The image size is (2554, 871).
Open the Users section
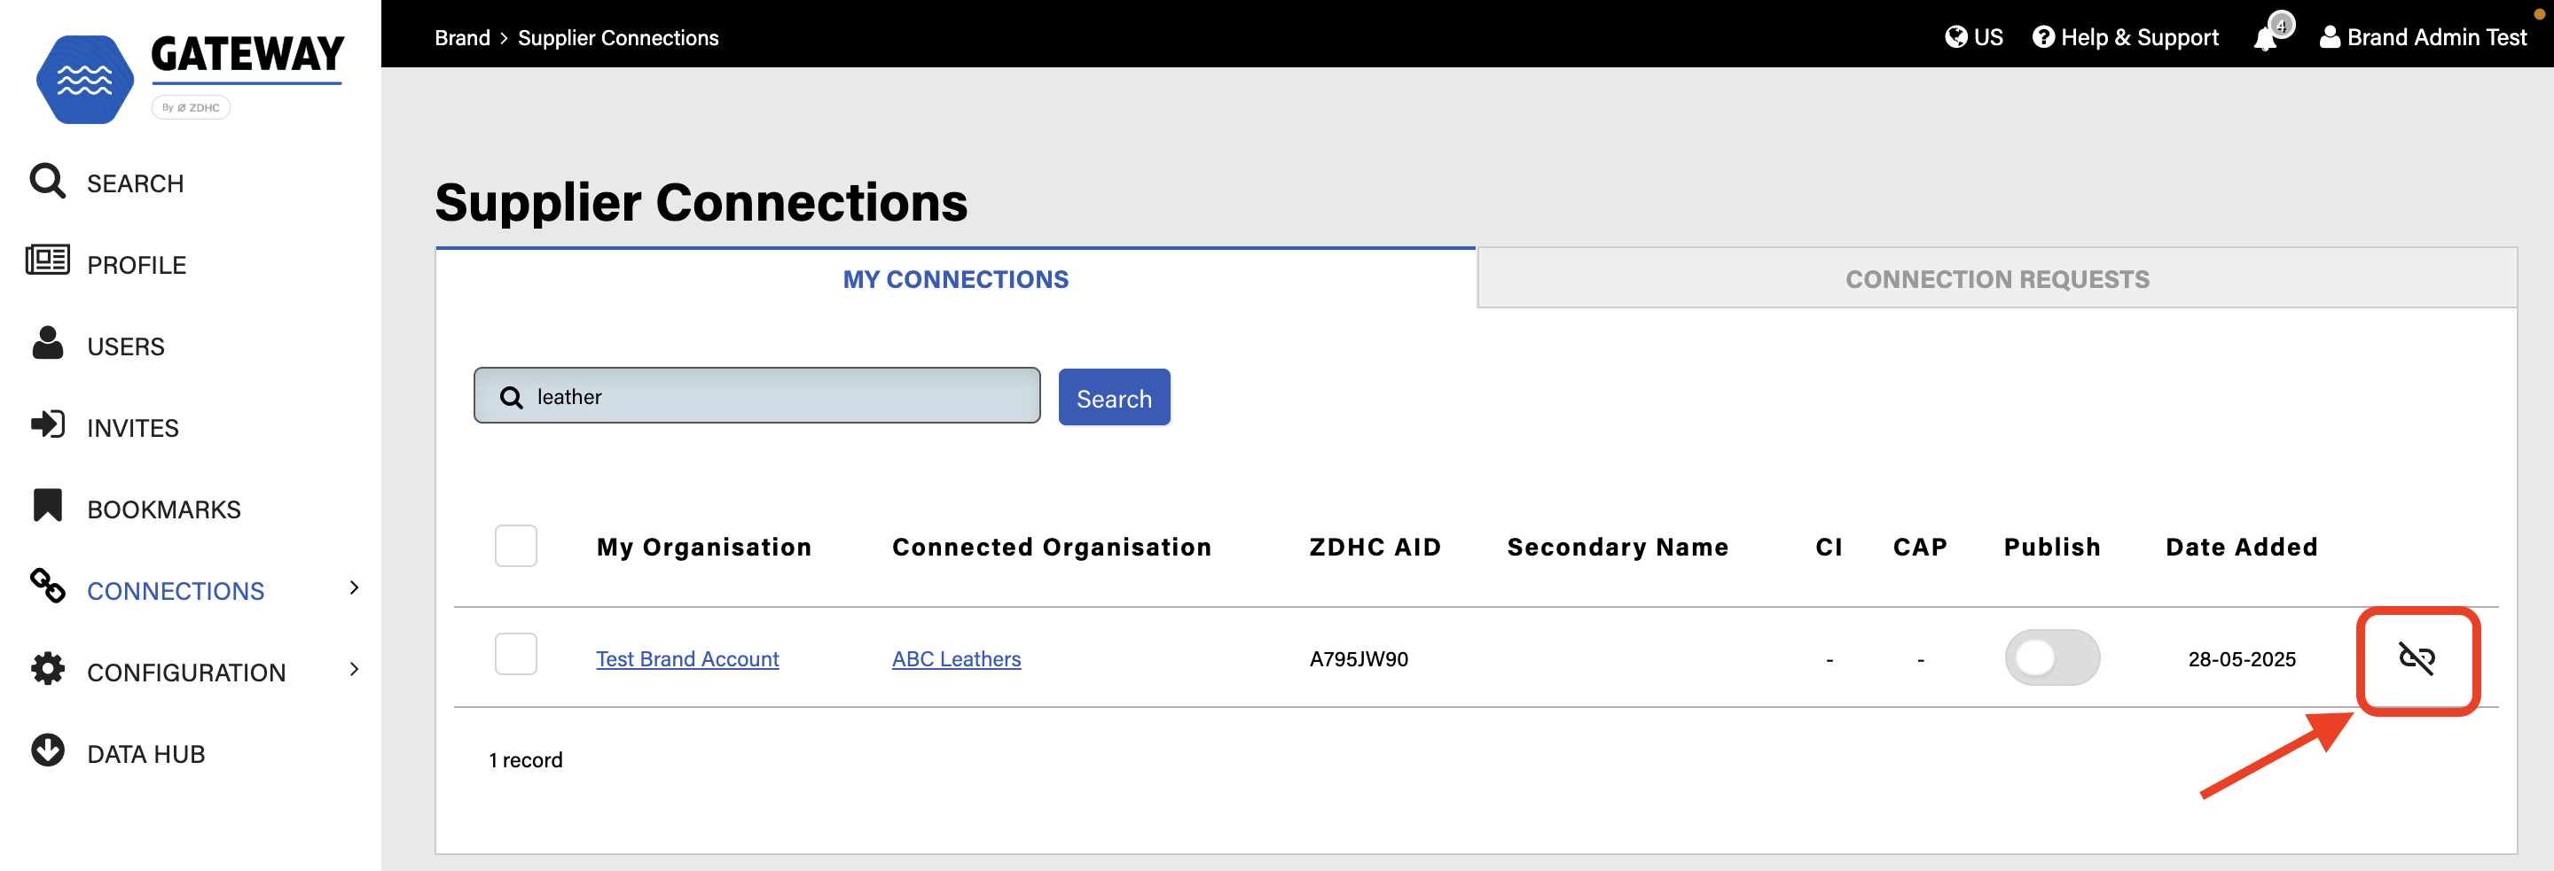click(126, 346)
